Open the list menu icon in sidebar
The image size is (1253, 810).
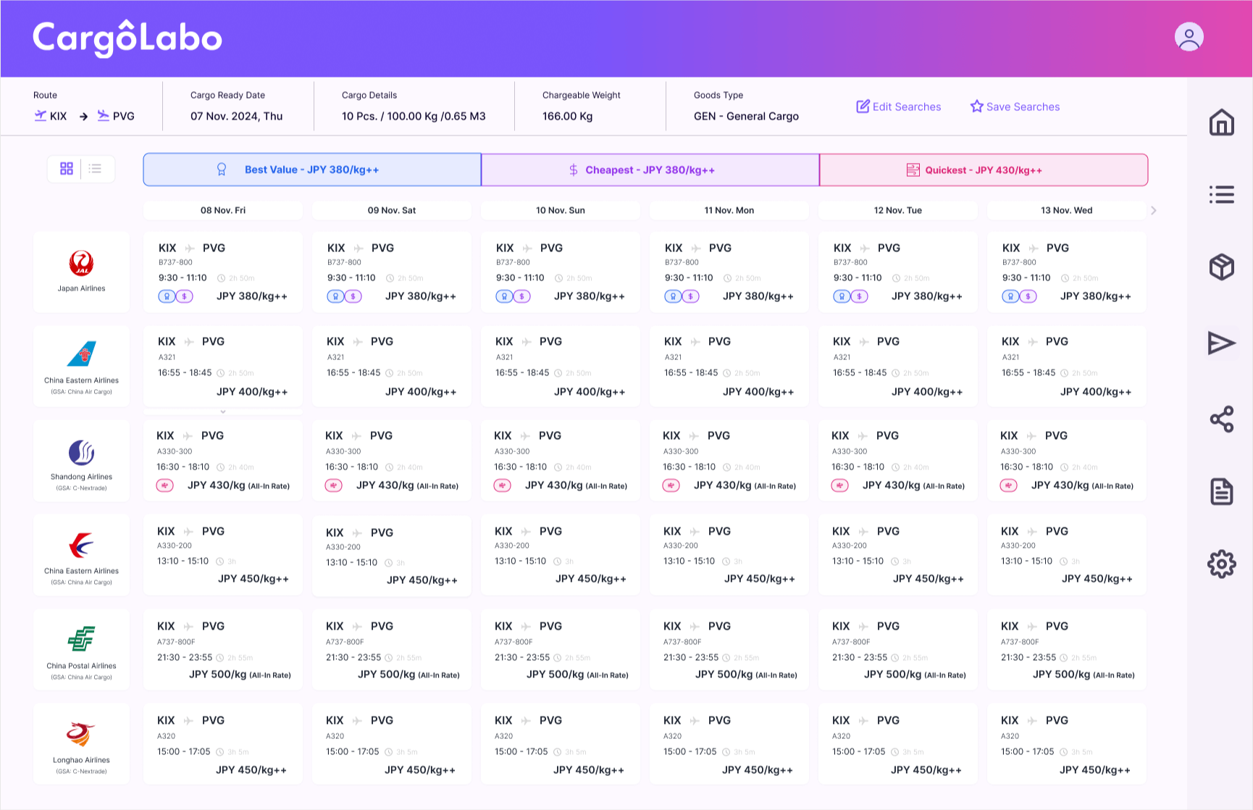[x=1221, y=194]
